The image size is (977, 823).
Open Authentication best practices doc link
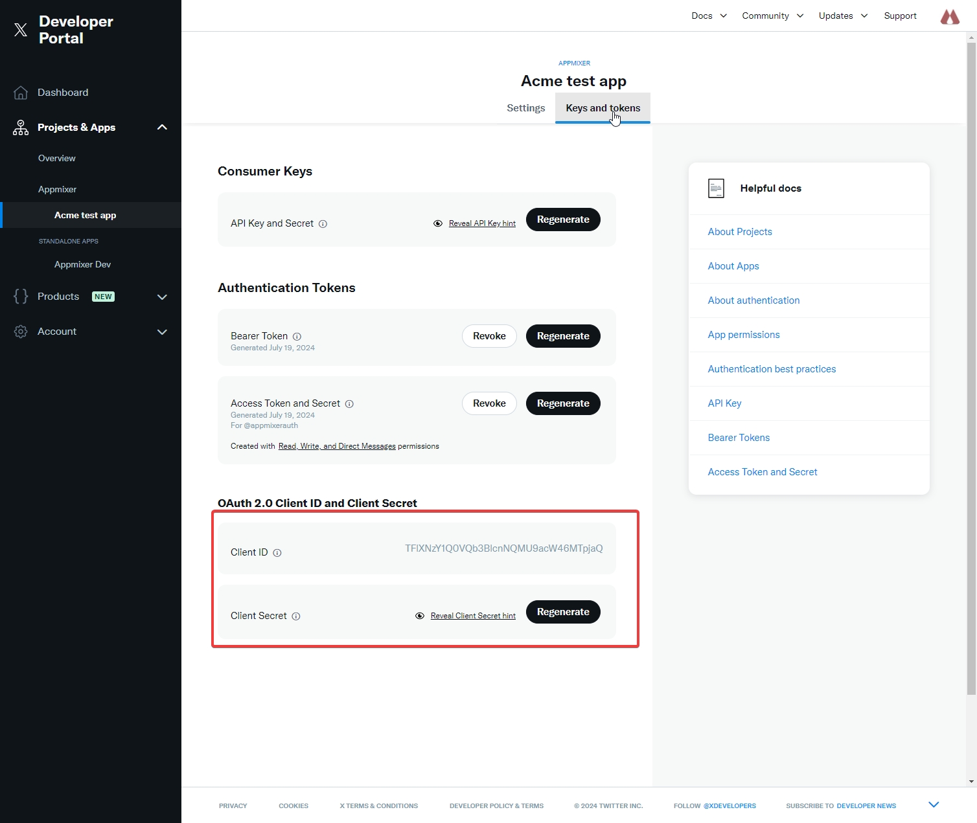coord(772,369)
